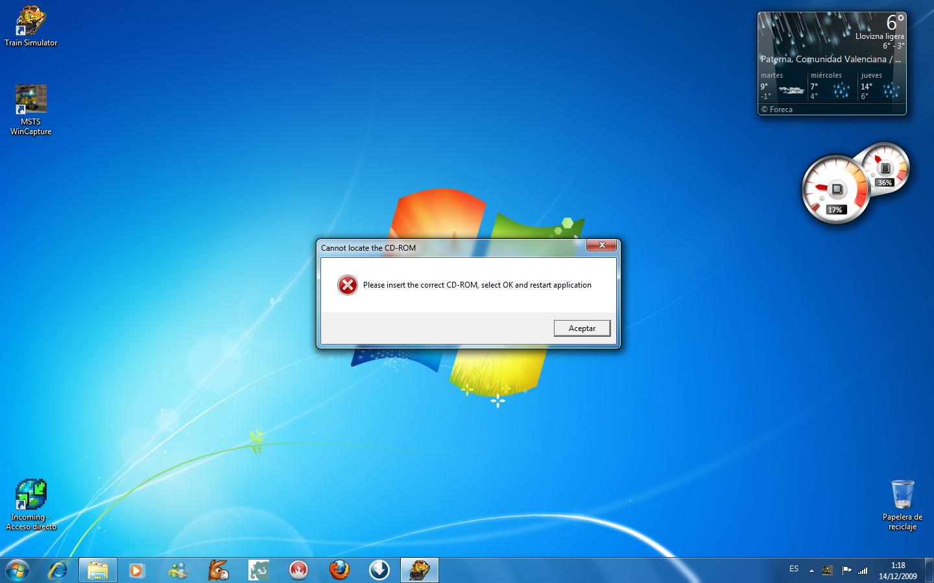The width and height of the screenshot is (934, 583).
Task: Expand hidden system tray icons arrow
Action: coord(811,571)
